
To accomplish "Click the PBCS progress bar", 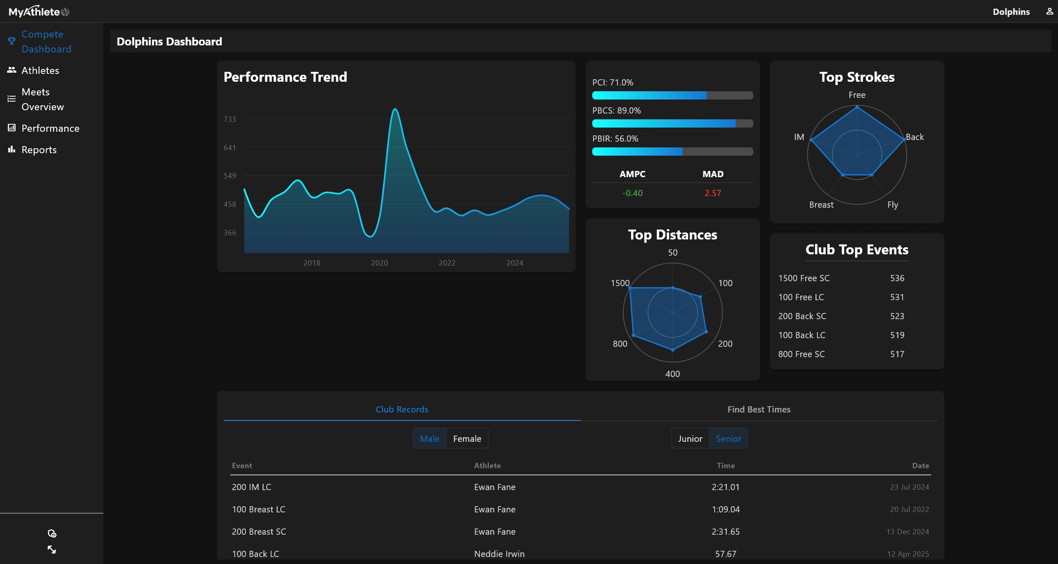I will click(x=672, y=123).
